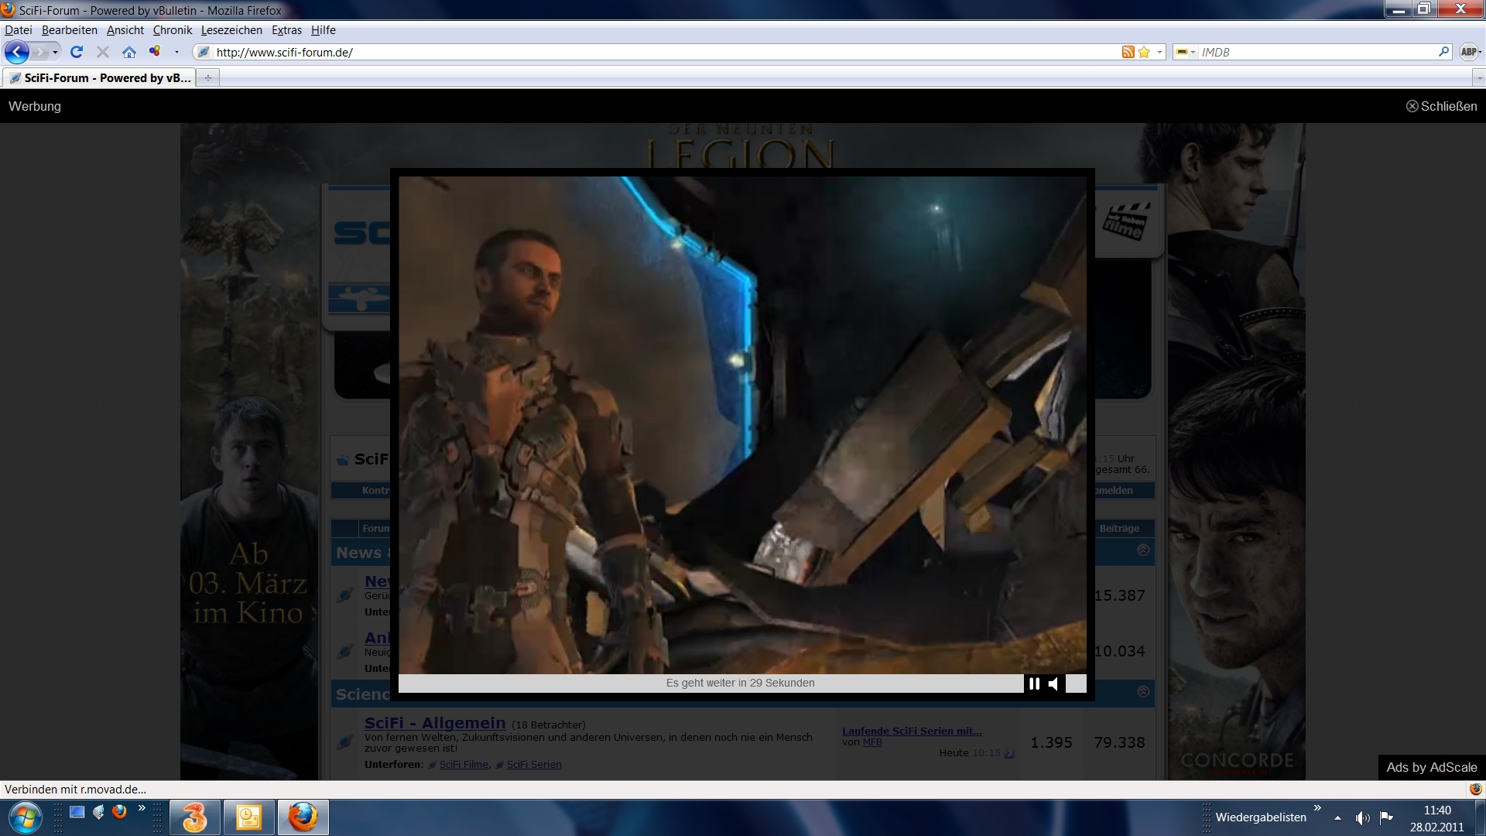Open a new tab with plus button
The height and width of the screenshot is (836, 1486).
(207, 77)
